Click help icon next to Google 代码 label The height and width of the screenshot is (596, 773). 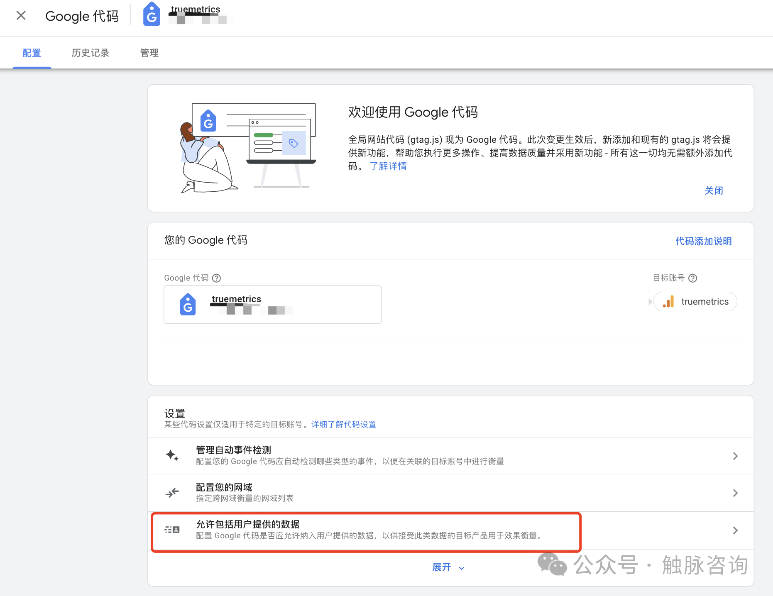coord(216,278)
